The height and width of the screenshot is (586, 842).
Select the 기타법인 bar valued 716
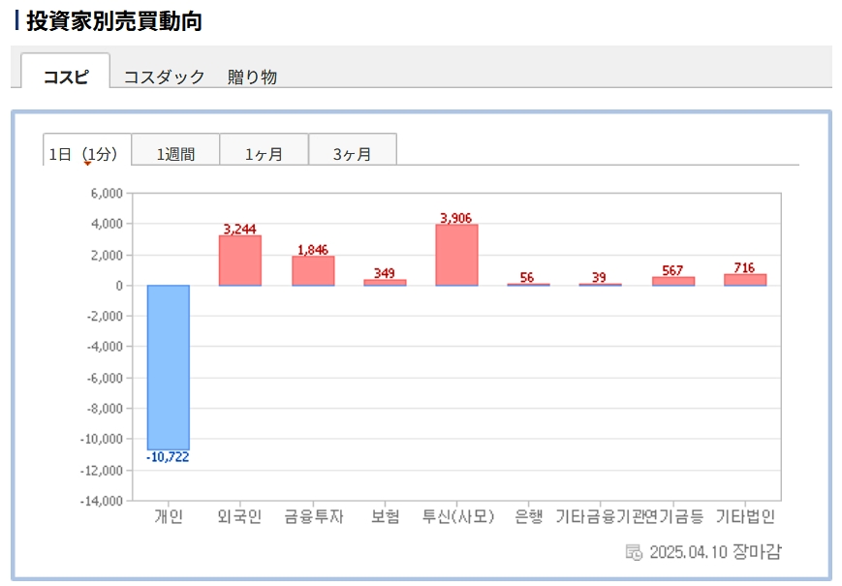pyautogui.click(x=744, y=280)
